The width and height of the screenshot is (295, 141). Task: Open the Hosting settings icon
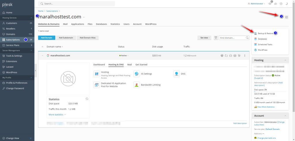[97, 74]
